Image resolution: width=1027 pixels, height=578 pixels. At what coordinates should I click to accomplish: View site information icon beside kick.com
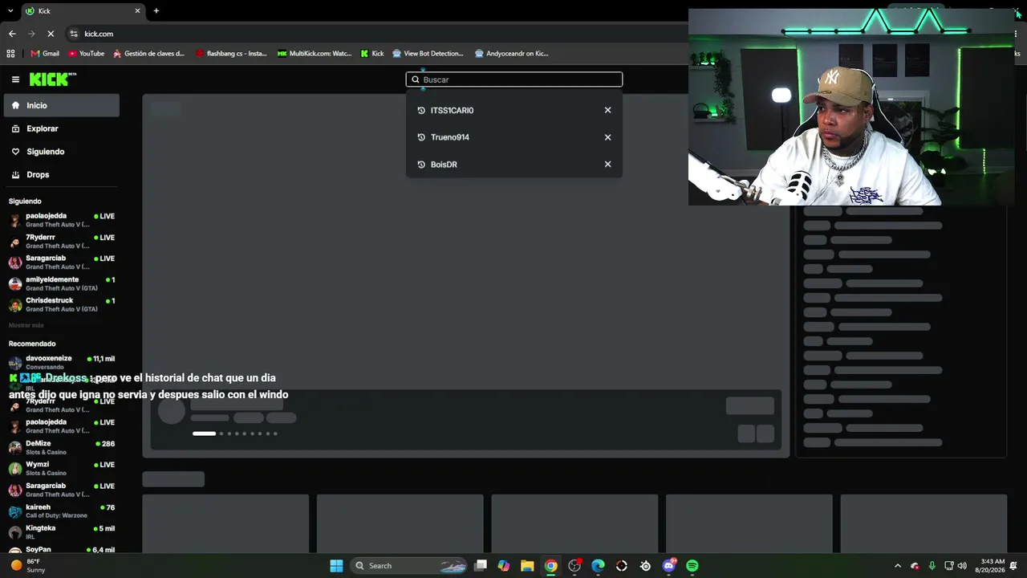pyautogui.click(x=74, y=34)
